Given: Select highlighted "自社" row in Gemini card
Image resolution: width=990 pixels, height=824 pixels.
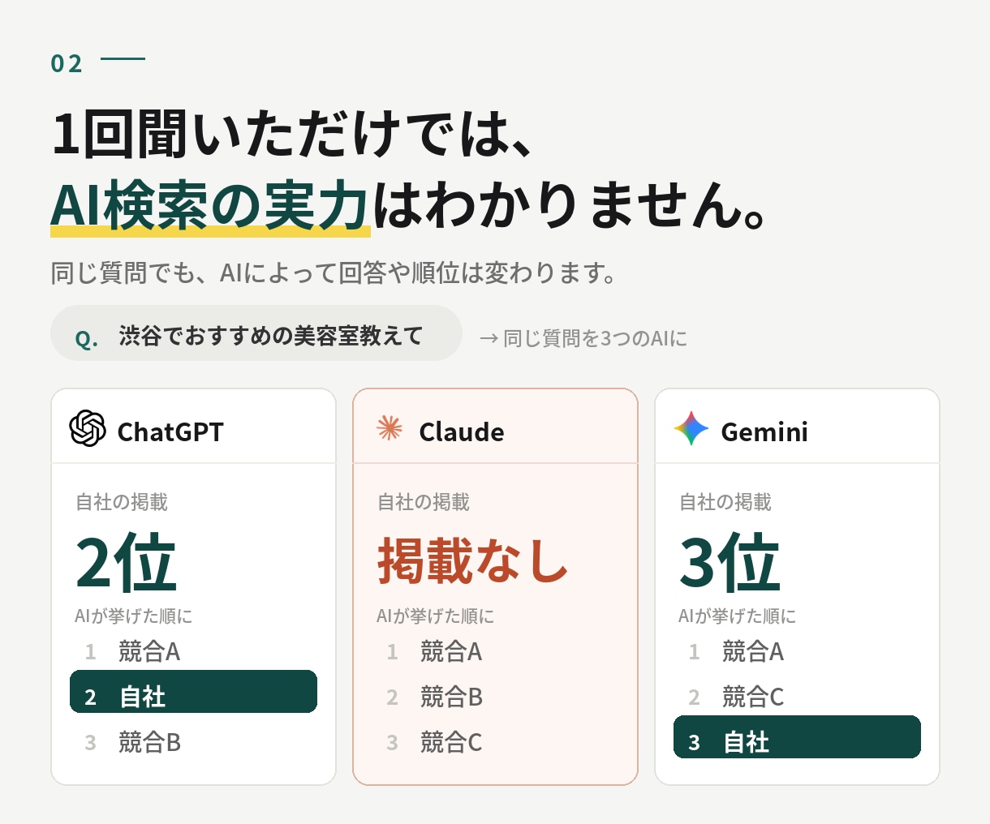Looking at the screenshot, I should pyautogui.click(x=797, y=737).
